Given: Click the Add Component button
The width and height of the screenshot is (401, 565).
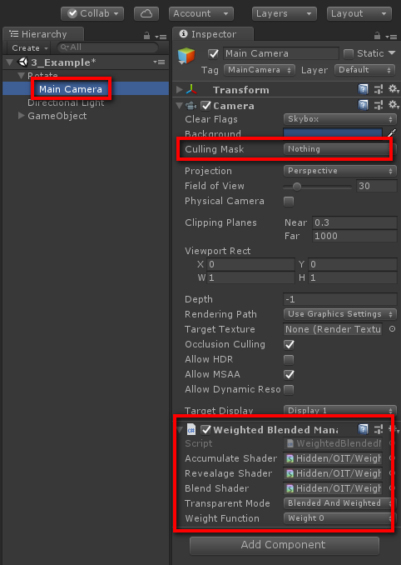Looking at the screenshot, I should tap(285, 545).
